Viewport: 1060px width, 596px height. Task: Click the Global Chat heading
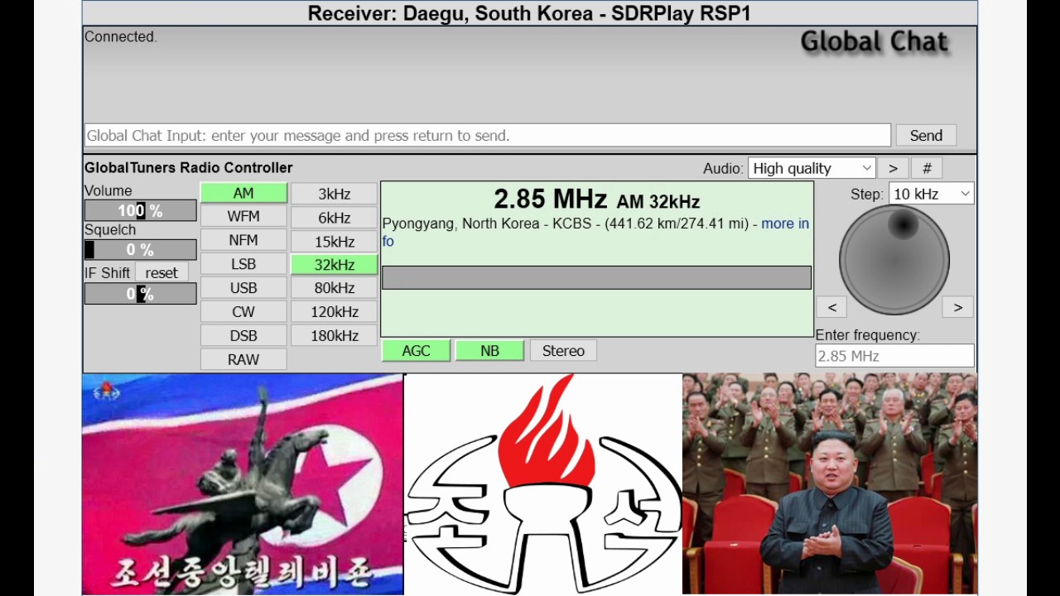point(874,41)
